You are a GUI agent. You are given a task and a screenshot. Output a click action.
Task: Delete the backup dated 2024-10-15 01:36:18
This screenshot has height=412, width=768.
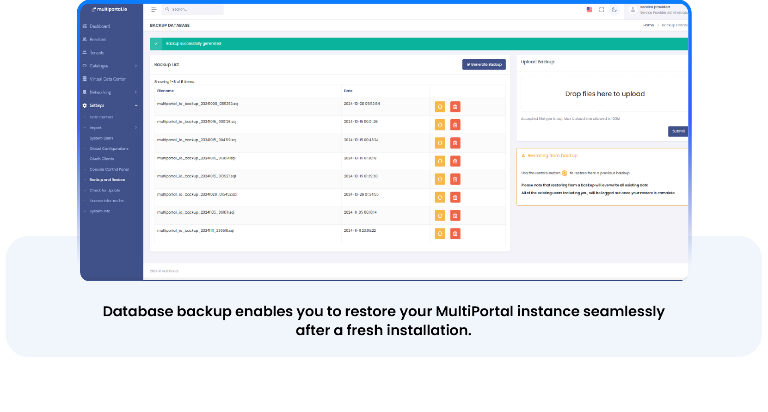[455, 161]
